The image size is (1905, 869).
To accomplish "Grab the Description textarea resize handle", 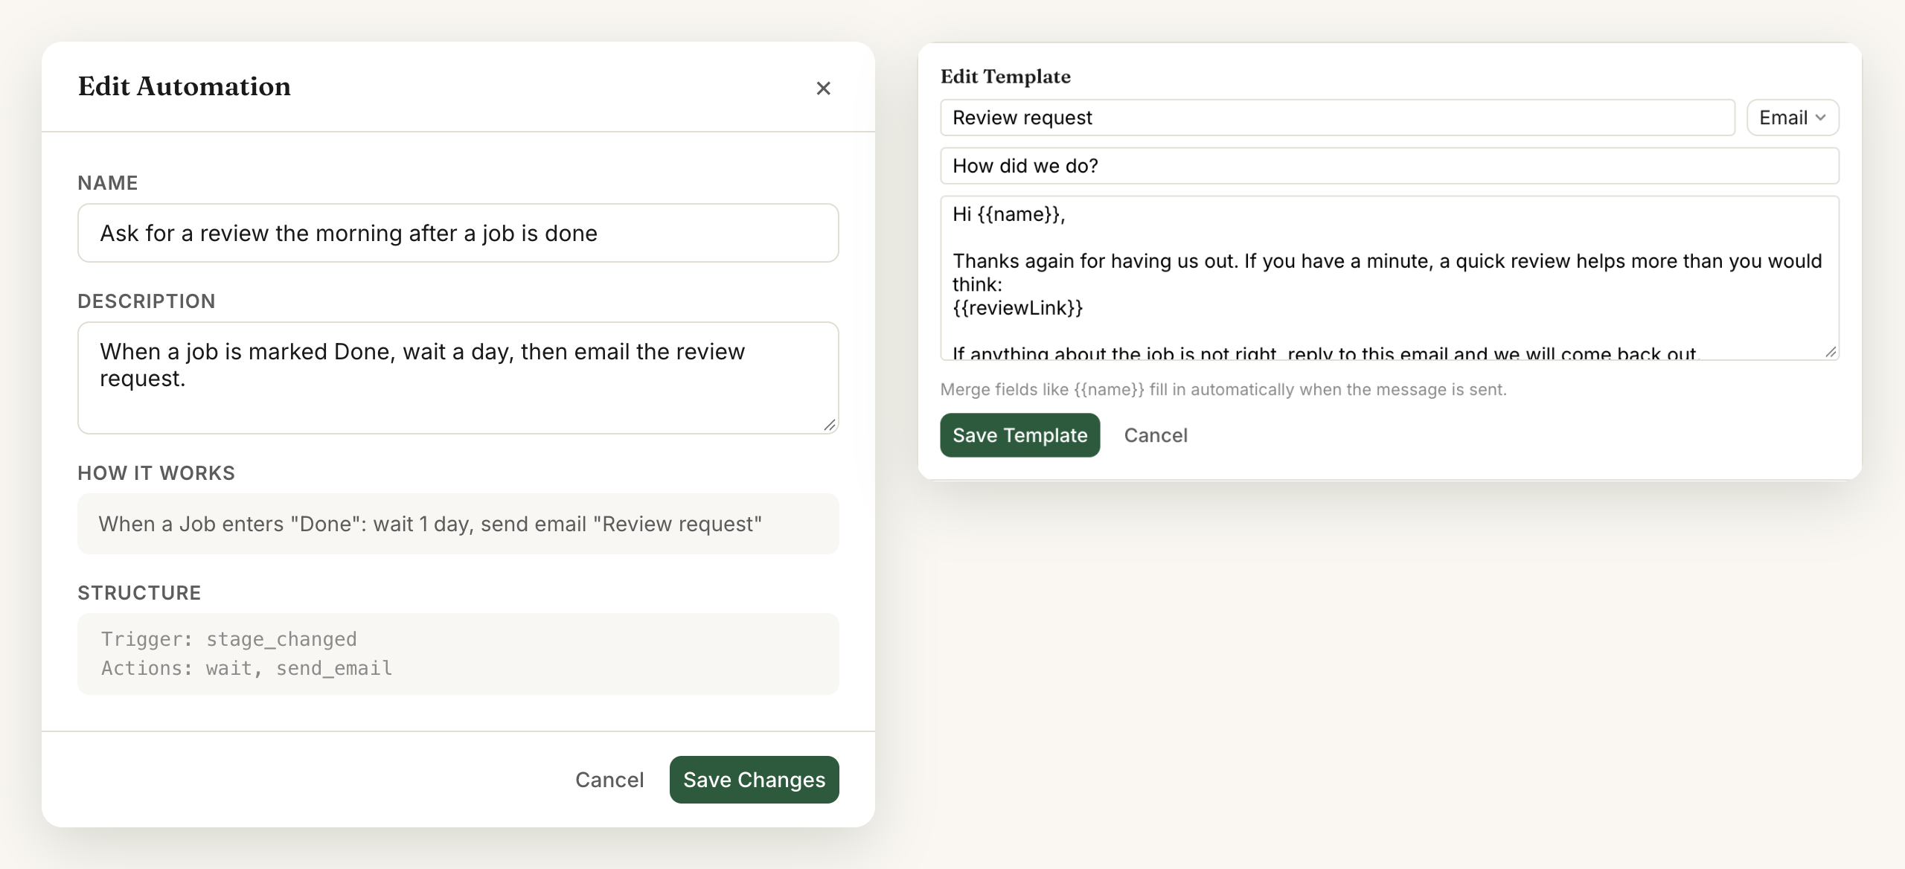I will click(x=830, y=425).
